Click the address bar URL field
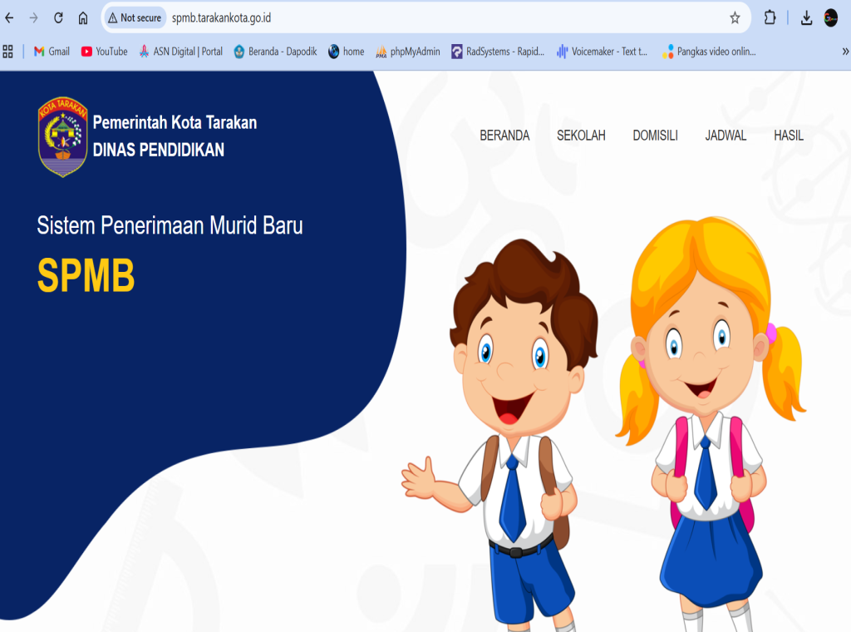 [416, 17]
